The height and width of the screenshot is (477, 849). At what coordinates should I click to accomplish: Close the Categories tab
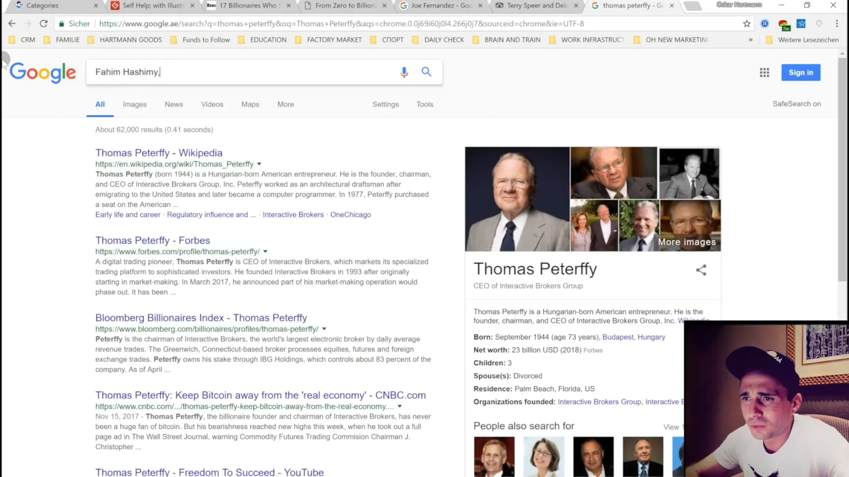(96, 6)
